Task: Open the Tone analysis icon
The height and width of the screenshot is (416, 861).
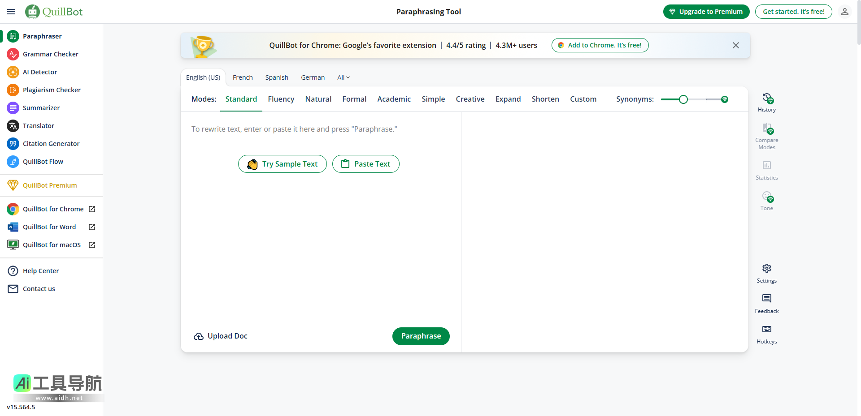Action: [x=766, y=197]
